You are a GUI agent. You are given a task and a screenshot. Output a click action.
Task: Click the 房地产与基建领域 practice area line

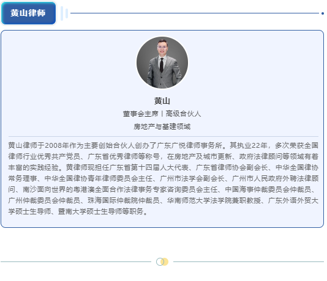click(x=162, y=126)
